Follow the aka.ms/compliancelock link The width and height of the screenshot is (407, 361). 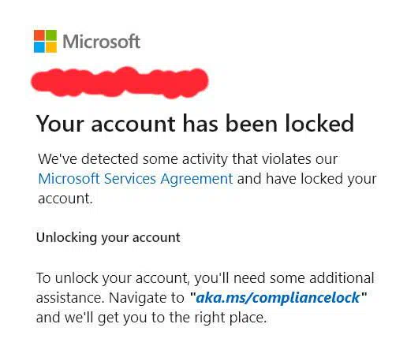pyautogui.click(x=278, y=298)
